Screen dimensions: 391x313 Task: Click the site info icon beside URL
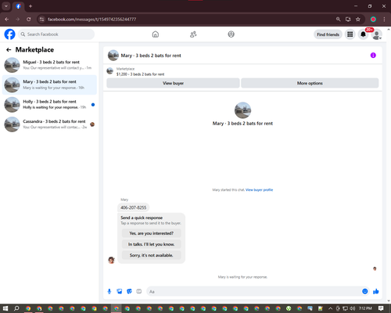41,20
